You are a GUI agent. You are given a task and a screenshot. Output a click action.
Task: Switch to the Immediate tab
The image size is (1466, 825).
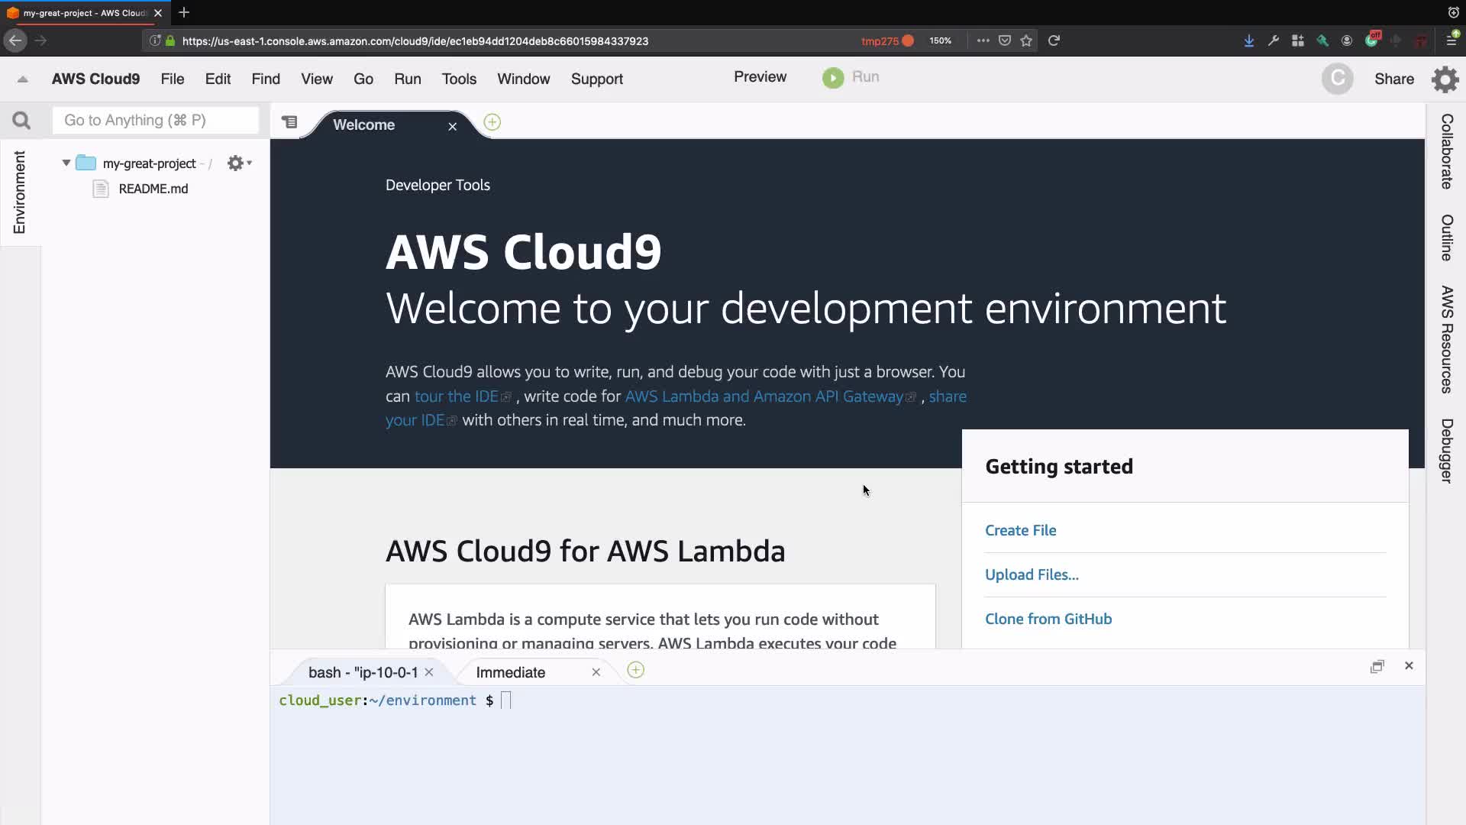pos(510,672)
